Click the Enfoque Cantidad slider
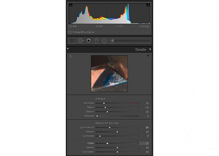Viewport: 219px width, 156px height. coord(117,103)
